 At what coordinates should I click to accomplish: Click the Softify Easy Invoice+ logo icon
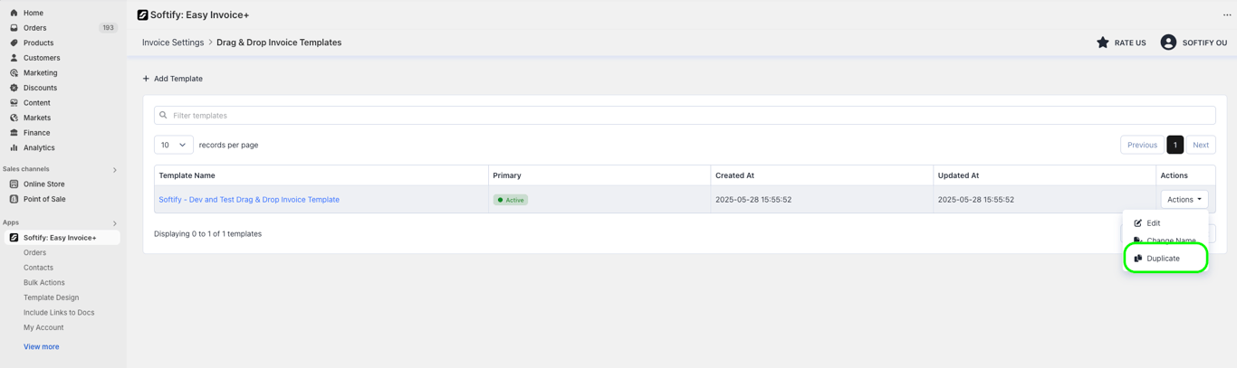tap(142, 14)
